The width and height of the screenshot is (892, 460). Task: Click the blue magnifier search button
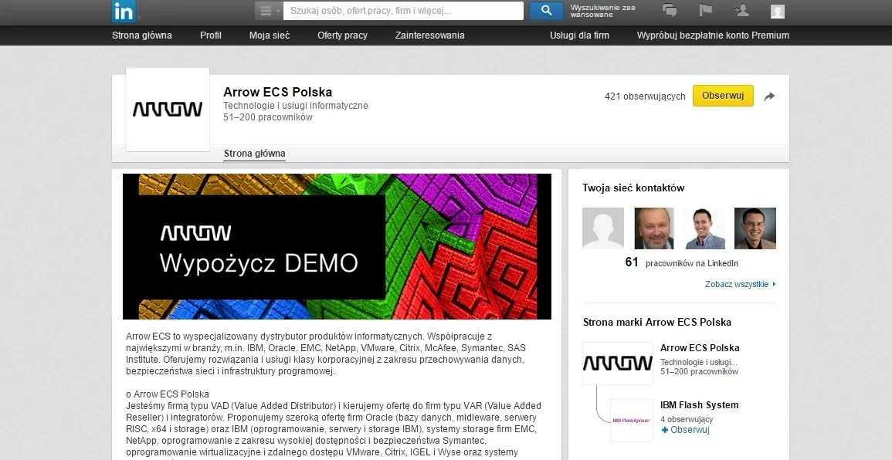coord(546,11)
